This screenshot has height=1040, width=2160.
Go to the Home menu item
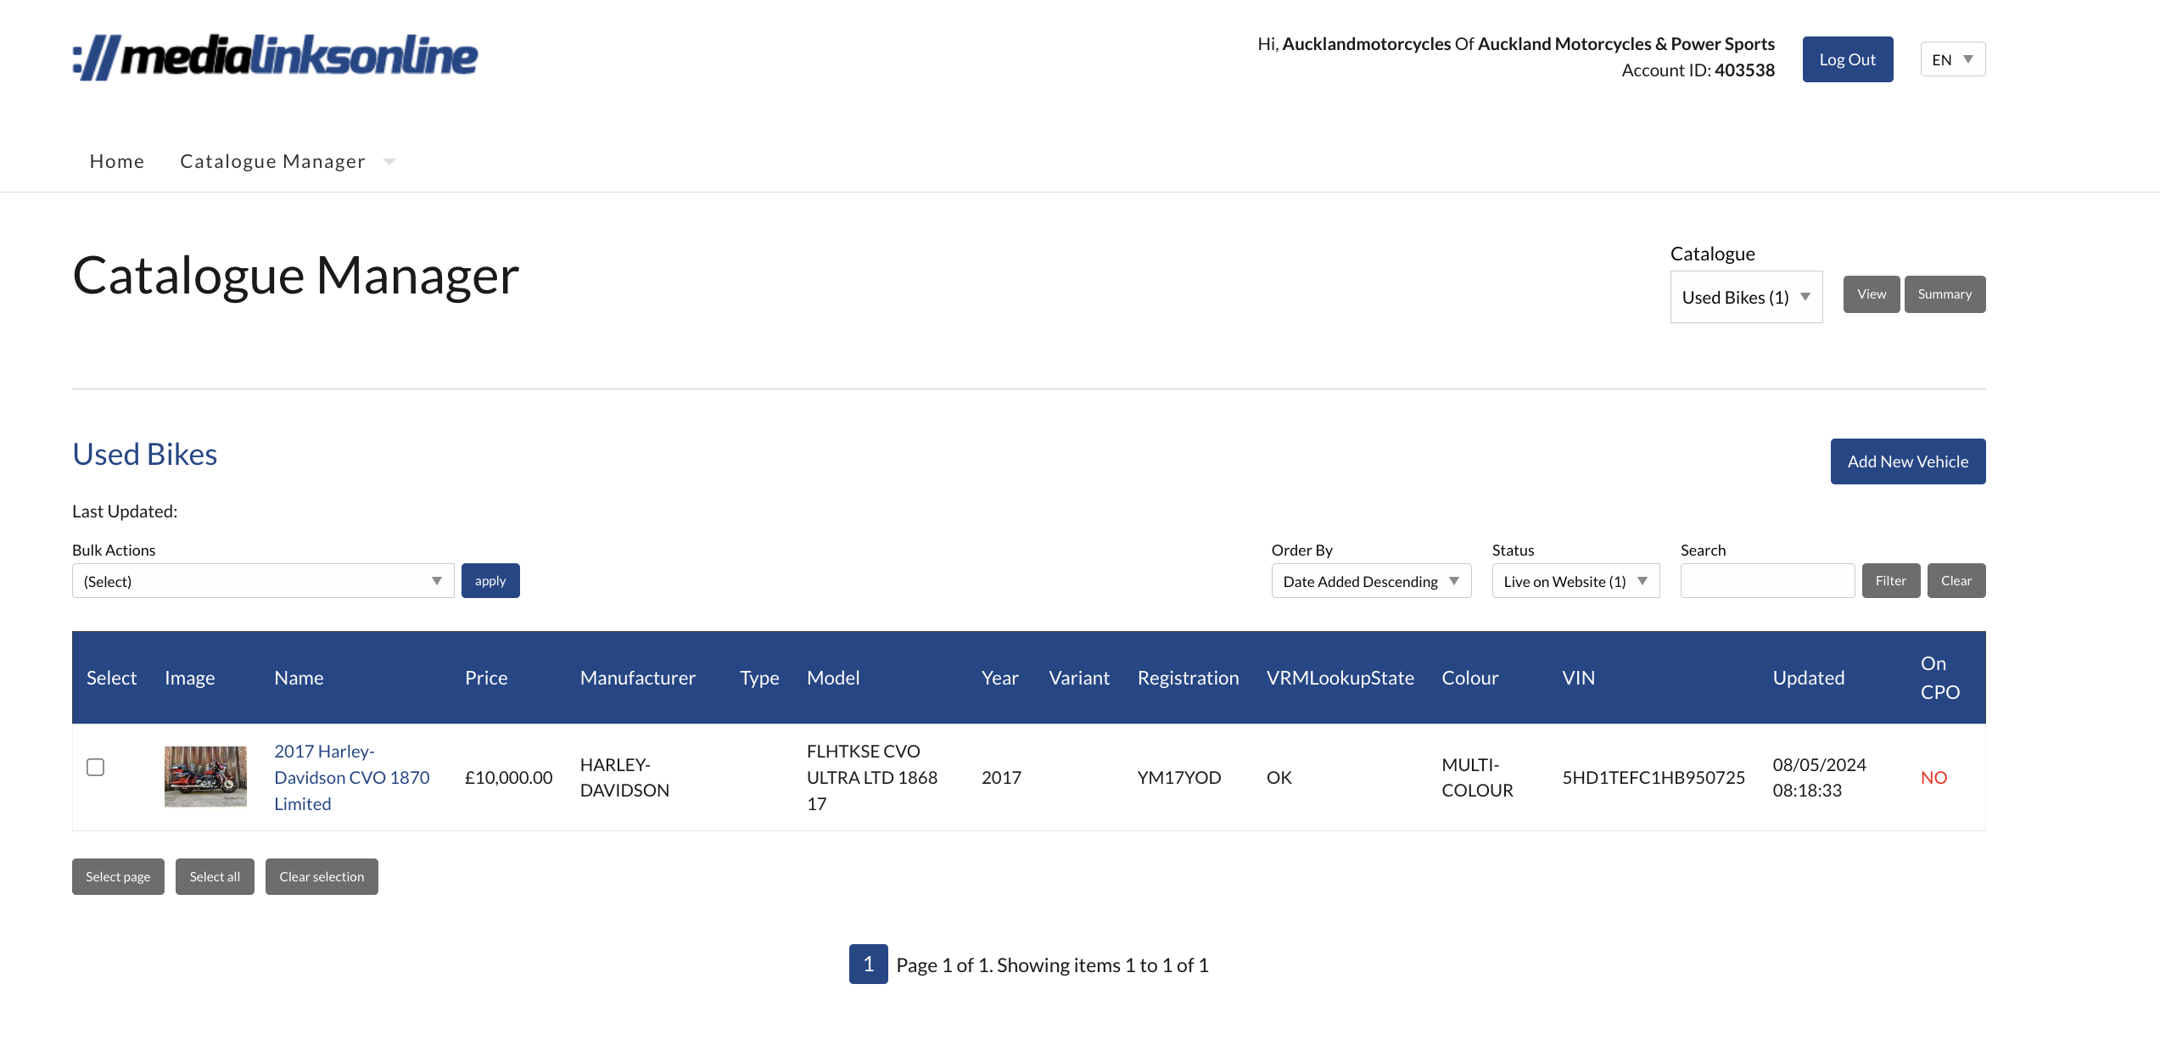[x=117, y=161]
